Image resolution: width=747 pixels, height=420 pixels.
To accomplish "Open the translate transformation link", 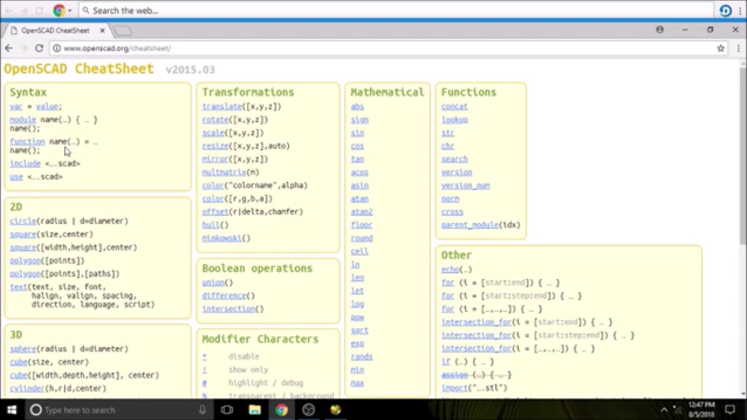I will tap(222, 107).
